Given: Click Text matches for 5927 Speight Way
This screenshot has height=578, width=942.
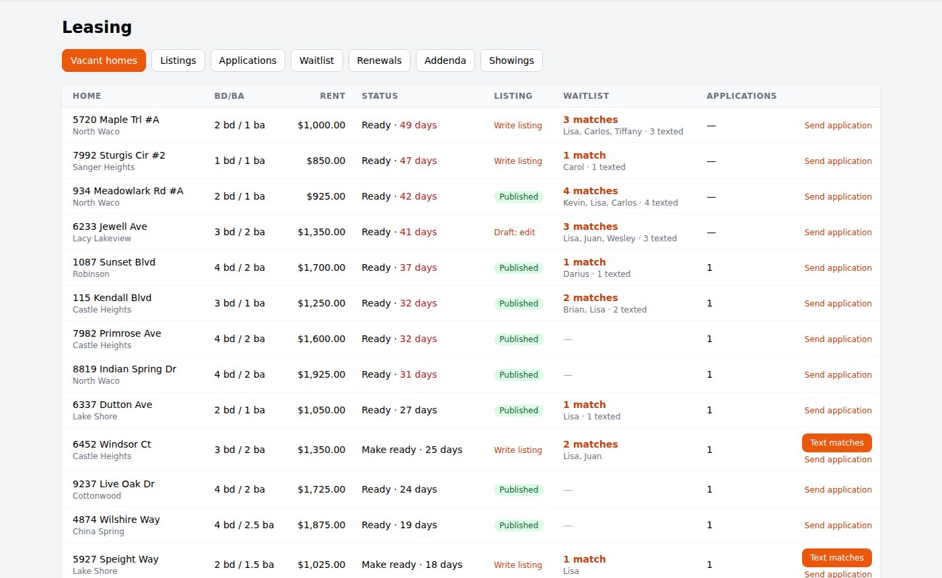Looking at the screenshot, I should tap(836, 558).
